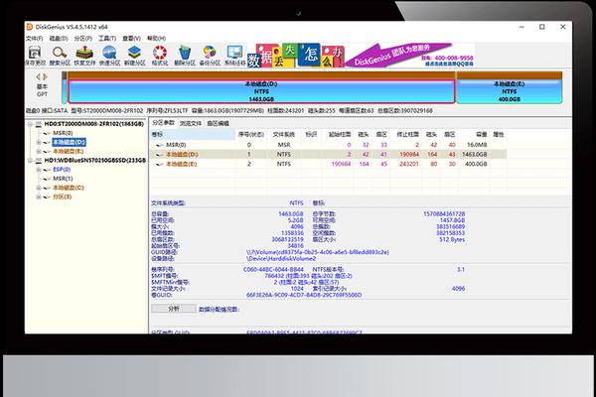Viewport: 596px width, 397px height.
Task: Launch the 系统迁移 system migration tool
Action: (x=234, y=56)
